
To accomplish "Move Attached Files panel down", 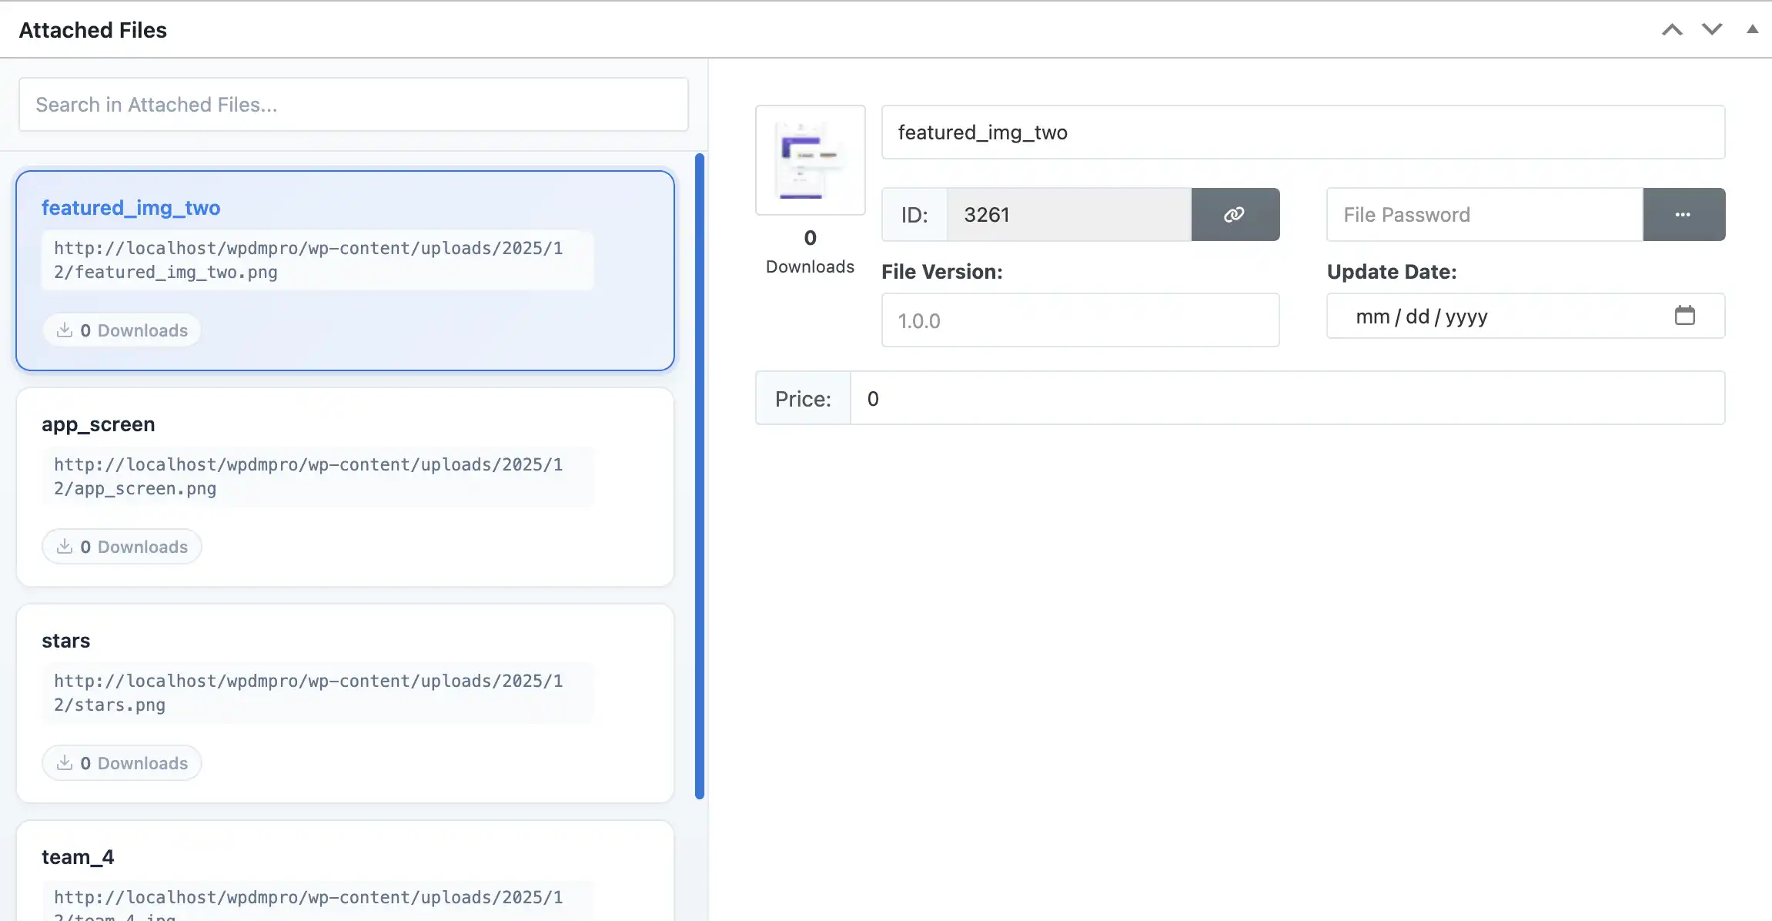I will pyautogui.click(x=1712, y=30).
